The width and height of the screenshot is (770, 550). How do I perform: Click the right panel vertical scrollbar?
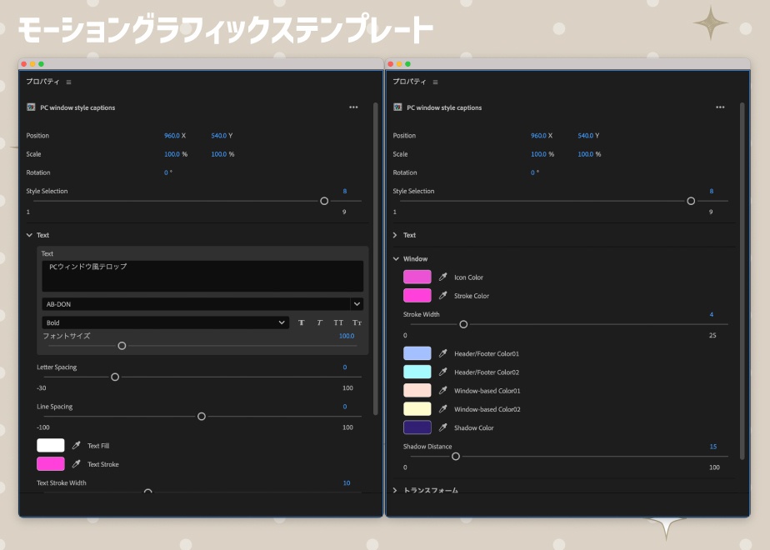(x=742, y=281)
